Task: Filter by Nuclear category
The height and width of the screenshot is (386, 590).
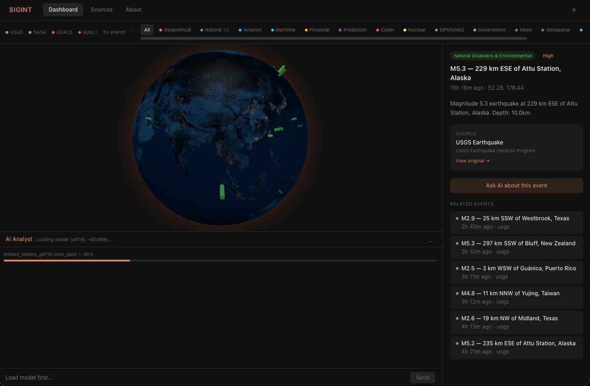Action: point(414,30)
